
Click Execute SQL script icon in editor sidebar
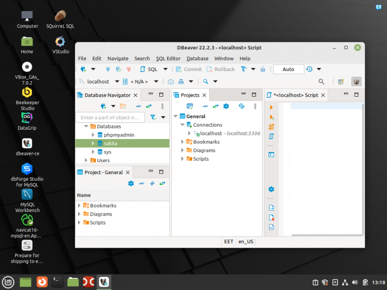[271, 126]
